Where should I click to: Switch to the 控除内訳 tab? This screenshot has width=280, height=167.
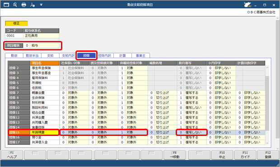[x=104, y=55]
